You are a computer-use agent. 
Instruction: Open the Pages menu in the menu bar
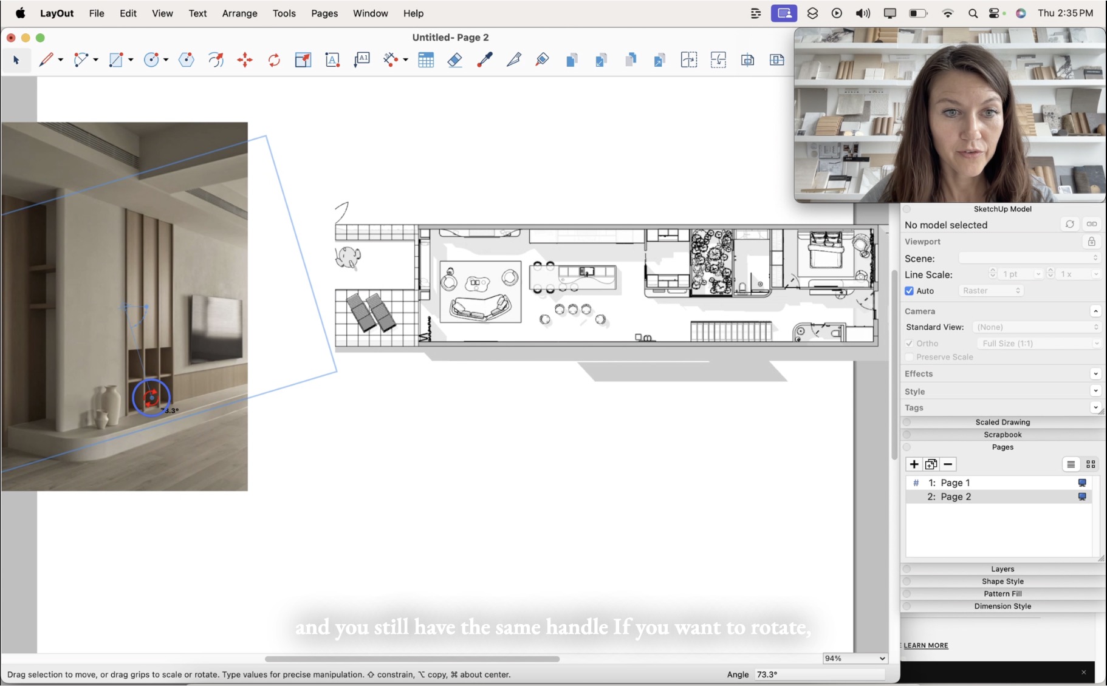pos(324,13)
